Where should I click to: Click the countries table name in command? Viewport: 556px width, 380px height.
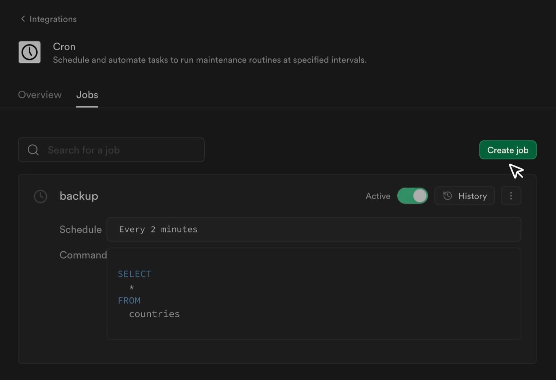pyautogui.click(x=154, y=314)
